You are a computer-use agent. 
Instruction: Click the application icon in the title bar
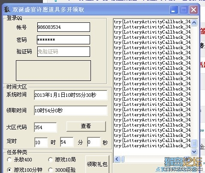pyautogui.click(x=7, y=9)
